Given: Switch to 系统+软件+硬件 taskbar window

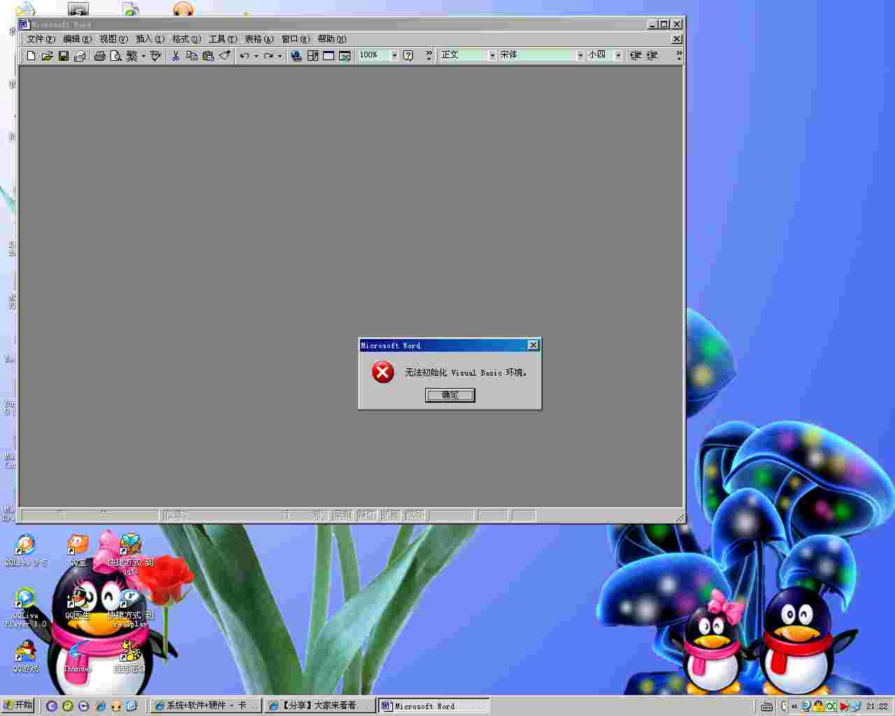Looking at the screenshot, I should (x=206, y=706).
